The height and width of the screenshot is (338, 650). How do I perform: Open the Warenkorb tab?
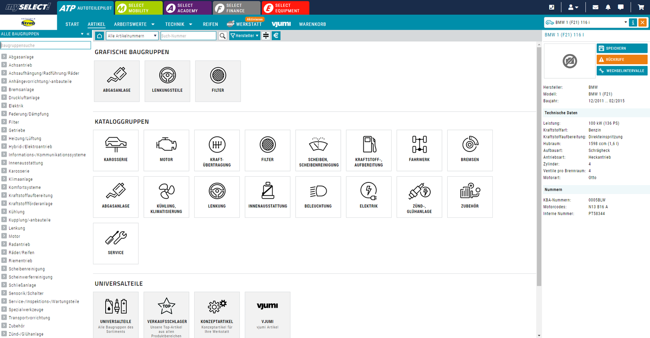pos(312,24)
